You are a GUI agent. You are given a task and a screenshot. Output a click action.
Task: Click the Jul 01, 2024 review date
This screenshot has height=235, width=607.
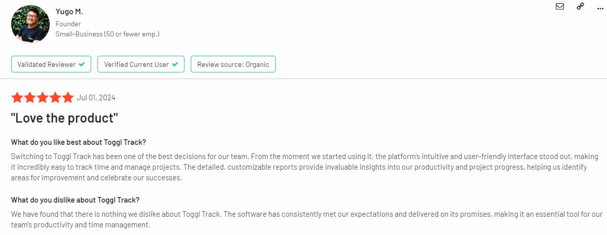click(x=96, y=98)
